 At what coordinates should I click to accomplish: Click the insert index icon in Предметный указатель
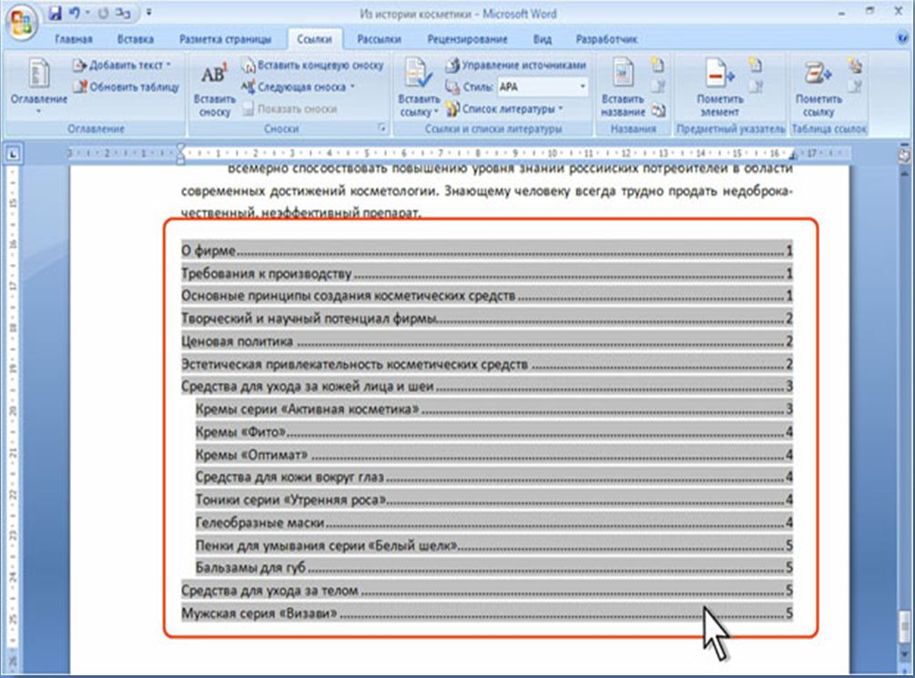[757, 65]
